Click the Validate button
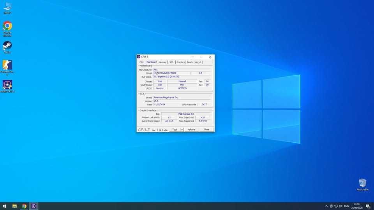This screenshot has height=210, width=374. (x=191, y=129)
